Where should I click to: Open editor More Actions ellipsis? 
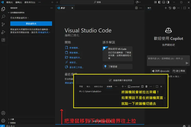(141, 8)
